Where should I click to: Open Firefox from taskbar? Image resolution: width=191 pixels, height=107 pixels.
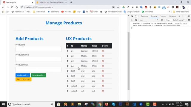click(107, 104)
